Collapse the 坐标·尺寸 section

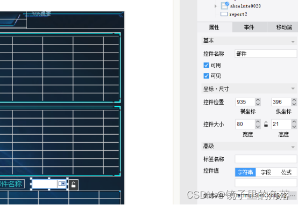[293, 89]
